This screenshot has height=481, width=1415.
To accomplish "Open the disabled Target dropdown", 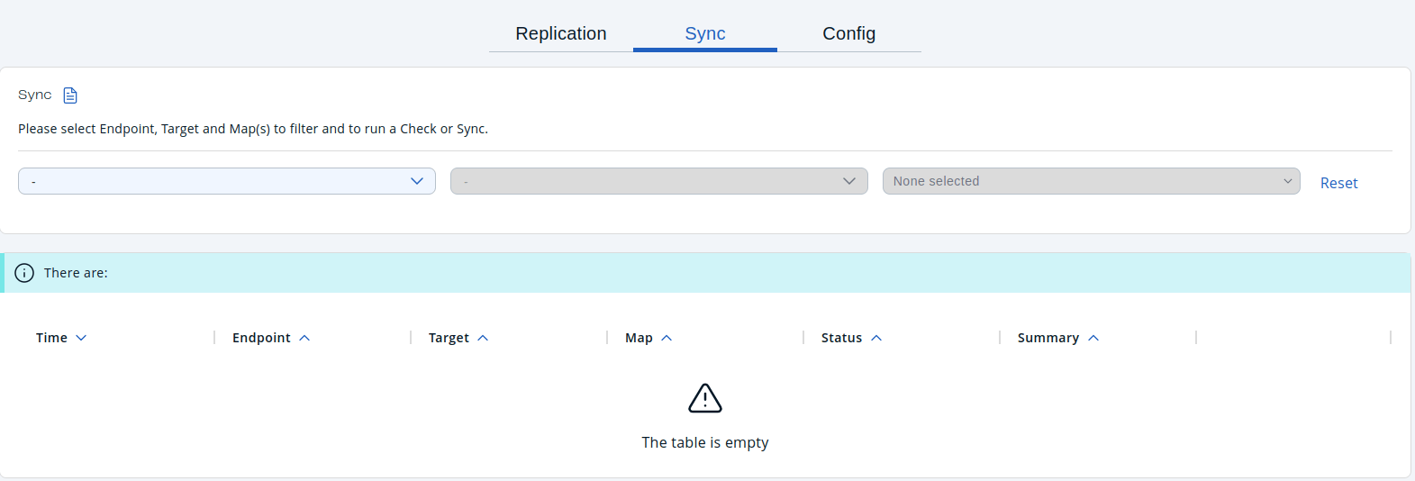I will 658,181.
